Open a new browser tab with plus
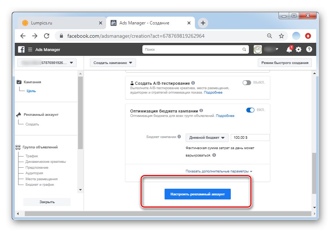The width and height of the screenshot is (331, 232). [203, 23]
